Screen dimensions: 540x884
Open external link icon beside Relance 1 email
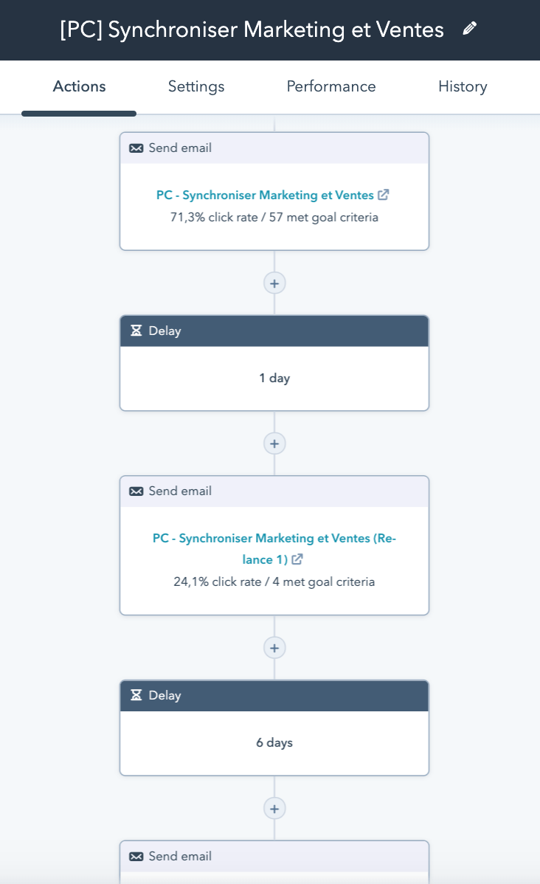point(297,559)
